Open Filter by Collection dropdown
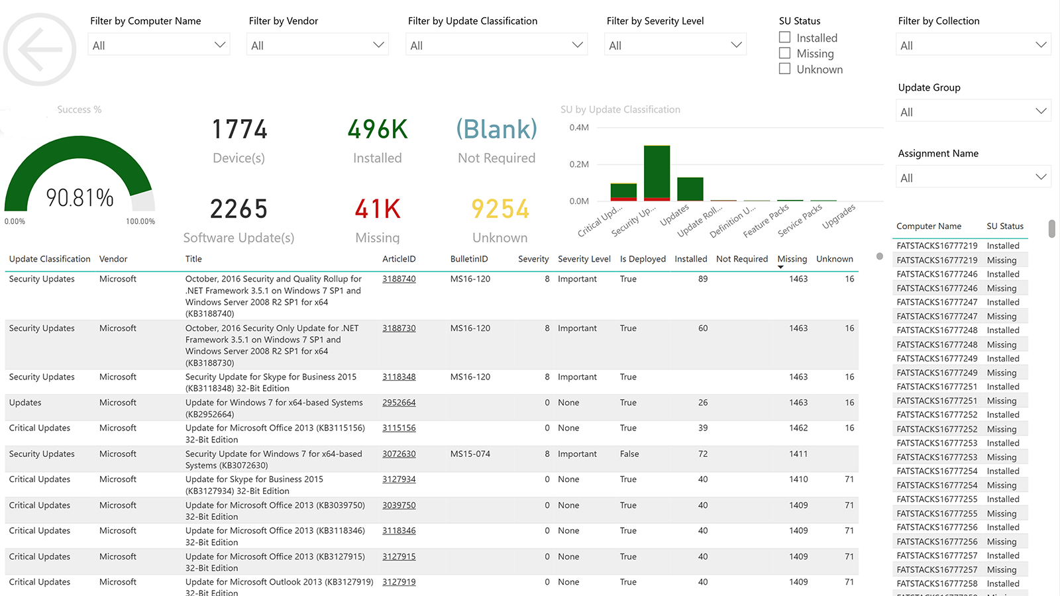This screenshot has height=596, width=1060. coord(974,45)
